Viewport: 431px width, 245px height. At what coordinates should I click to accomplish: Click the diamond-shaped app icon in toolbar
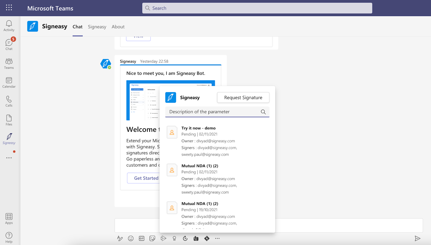click(207, 238)
